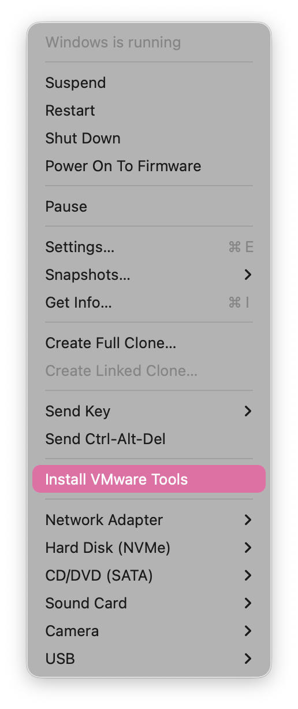Open the Hard Disk (NVMe) submenu

coord(149,548)
